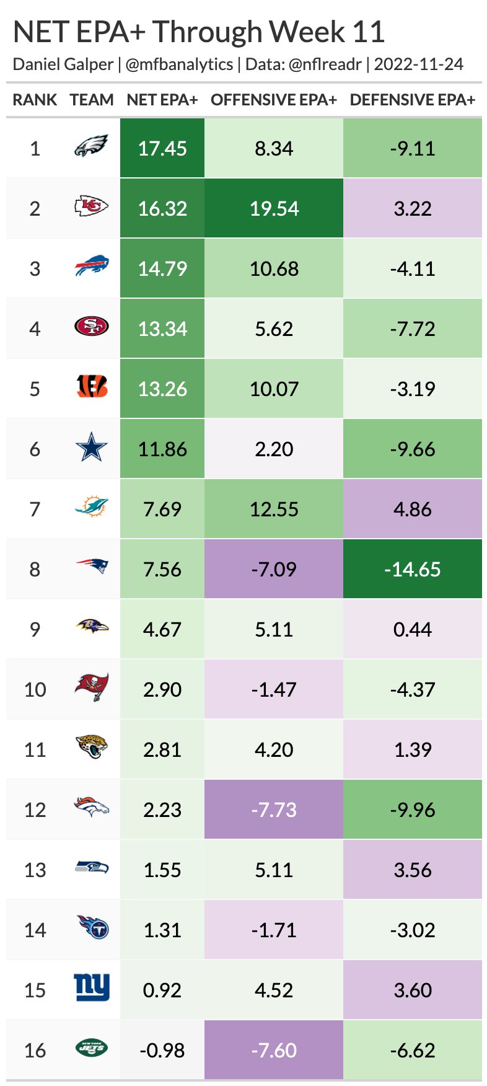This screenshot has height=1086, width=487.
Task: Click the RANK column header
Action: click(x=35, y=100)
